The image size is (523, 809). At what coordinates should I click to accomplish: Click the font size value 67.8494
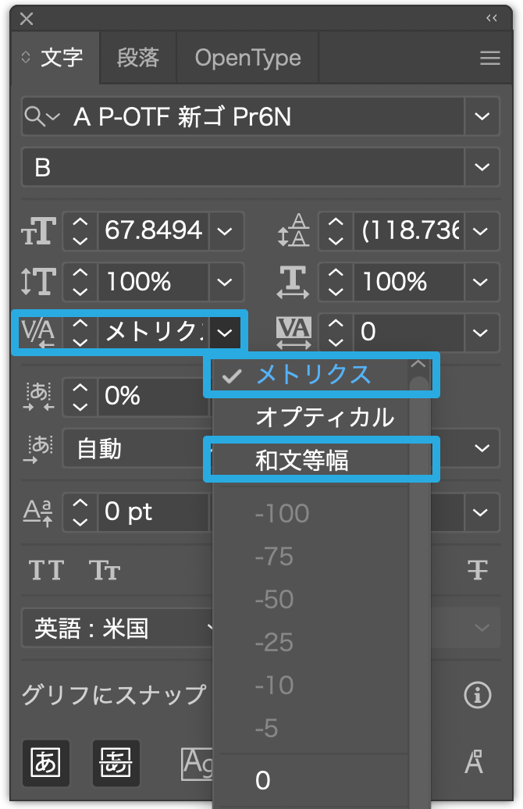tap(153, 231)
